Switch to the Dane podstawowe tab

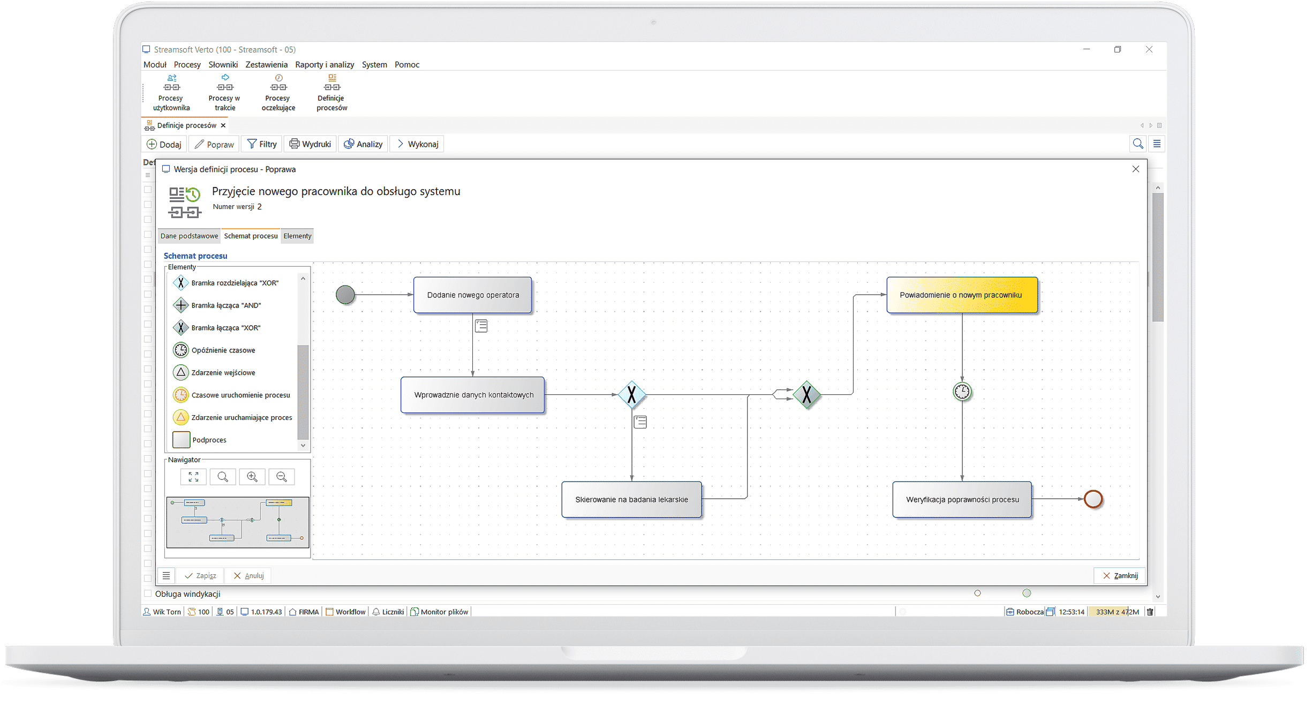pos(190,236)
